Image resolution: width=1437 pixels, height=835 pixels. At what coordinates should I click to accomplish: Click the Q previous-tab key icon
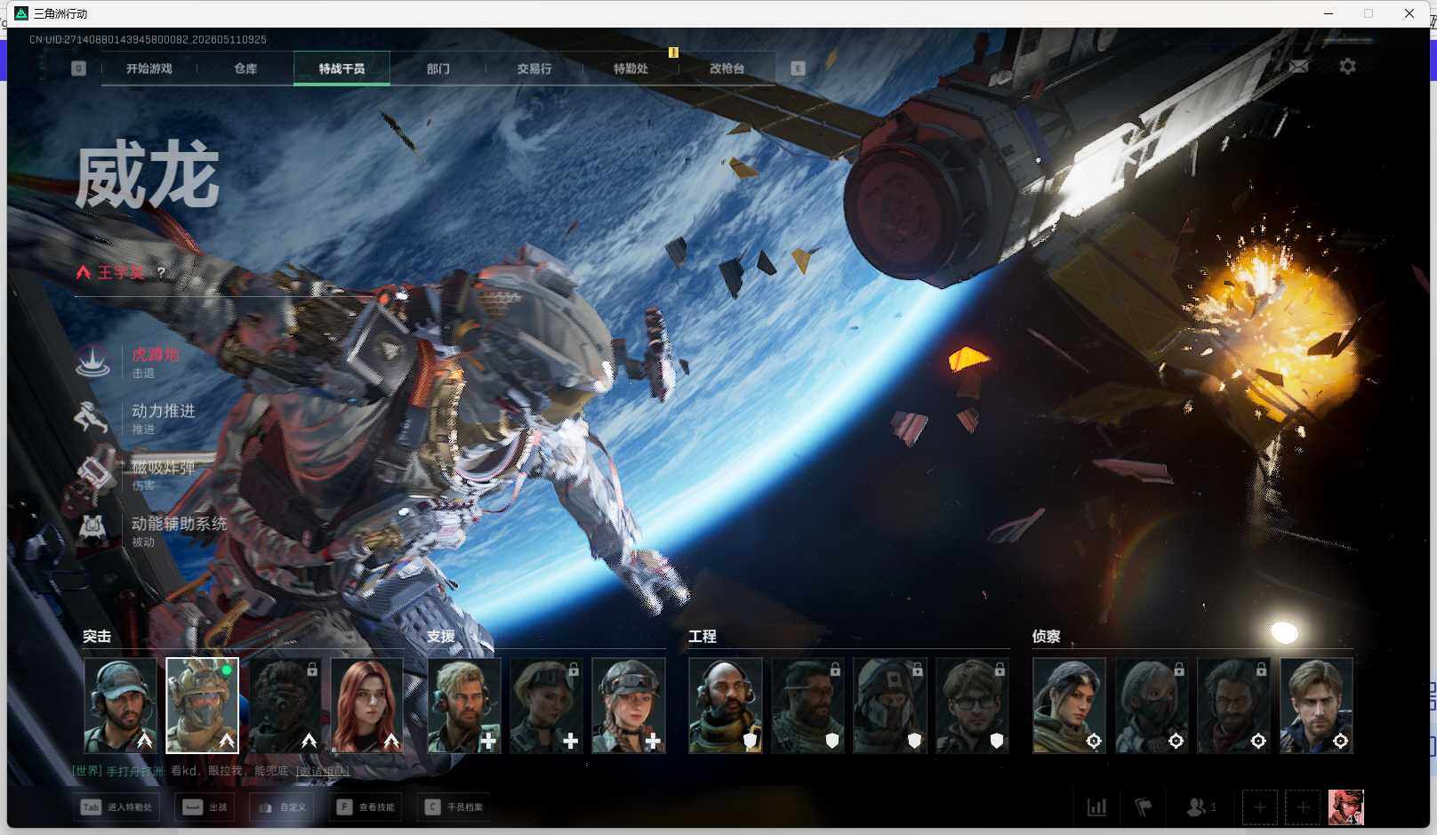78,68
